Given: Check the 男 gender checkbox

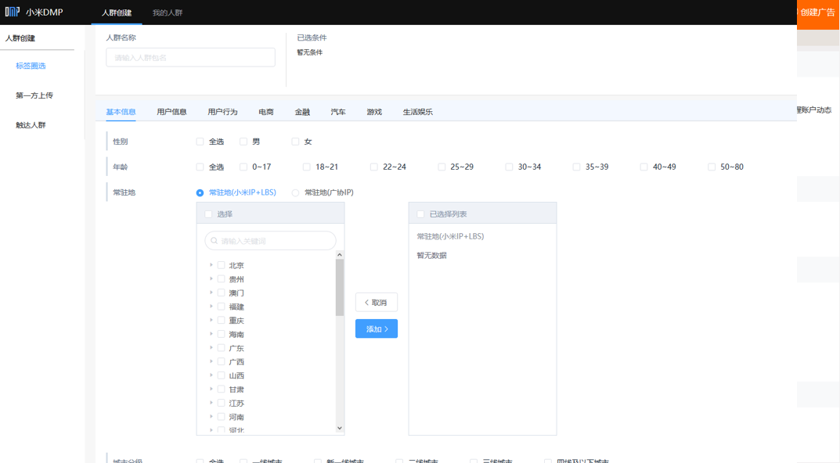Looking at the screenshot, I should (x=243, y=142).
